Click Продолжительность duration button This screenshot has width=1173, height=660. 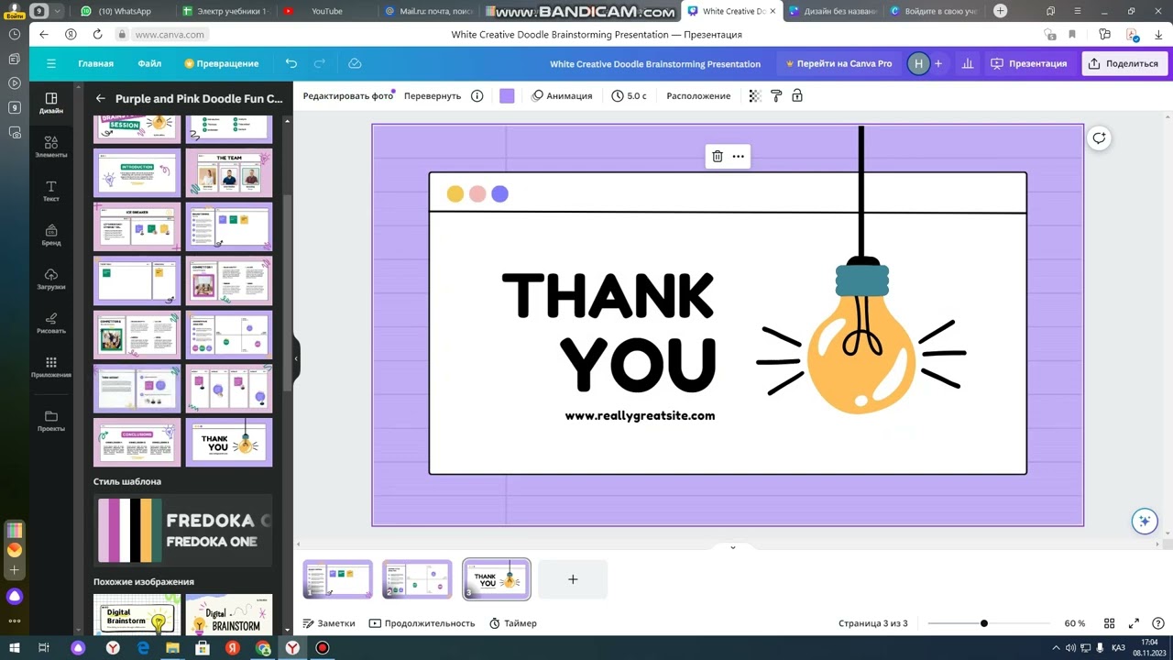coord(422,623)
